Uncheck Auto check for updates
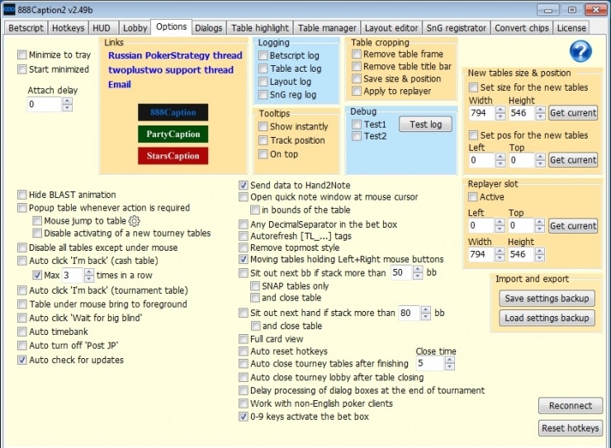The height and width of the screenshot is (448, 611). pyautogui.click(x=22, y=360)
